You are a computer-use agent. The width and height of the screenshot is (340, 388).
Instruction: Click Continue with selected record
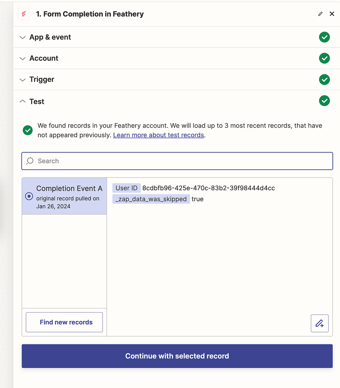(177, 356)
